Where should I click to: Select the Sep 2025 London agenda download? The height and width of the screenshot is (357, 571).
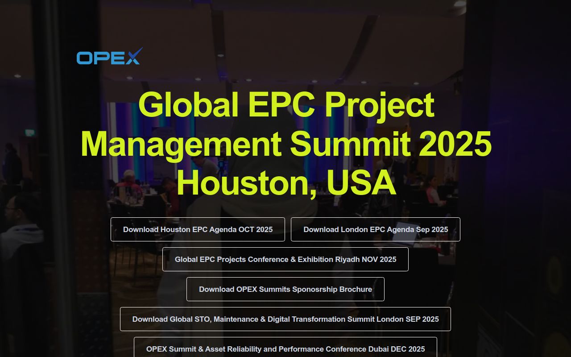[375, 229]
